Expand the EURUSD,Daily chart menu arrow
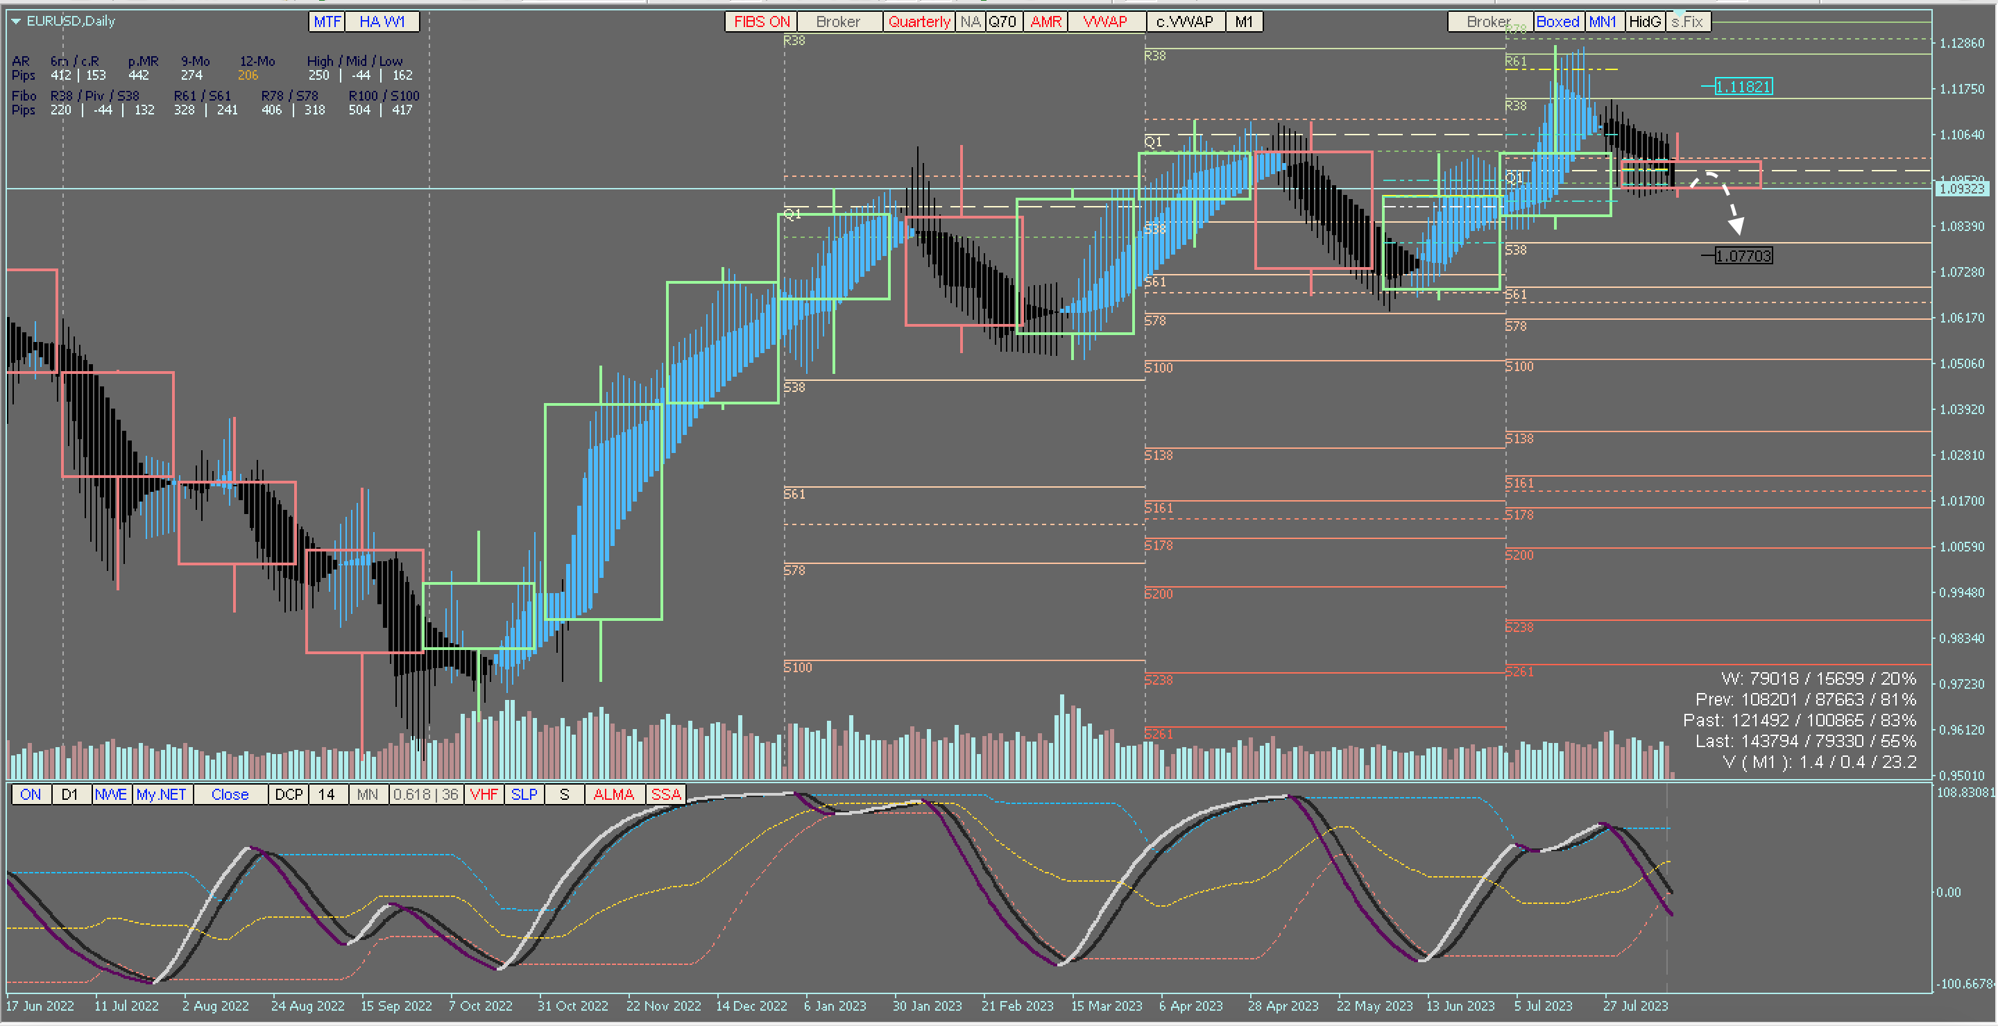 tap(15, 22)
